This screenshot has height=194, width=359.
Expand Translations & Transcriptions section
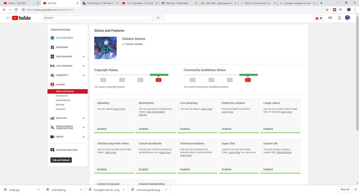[83, 127]
